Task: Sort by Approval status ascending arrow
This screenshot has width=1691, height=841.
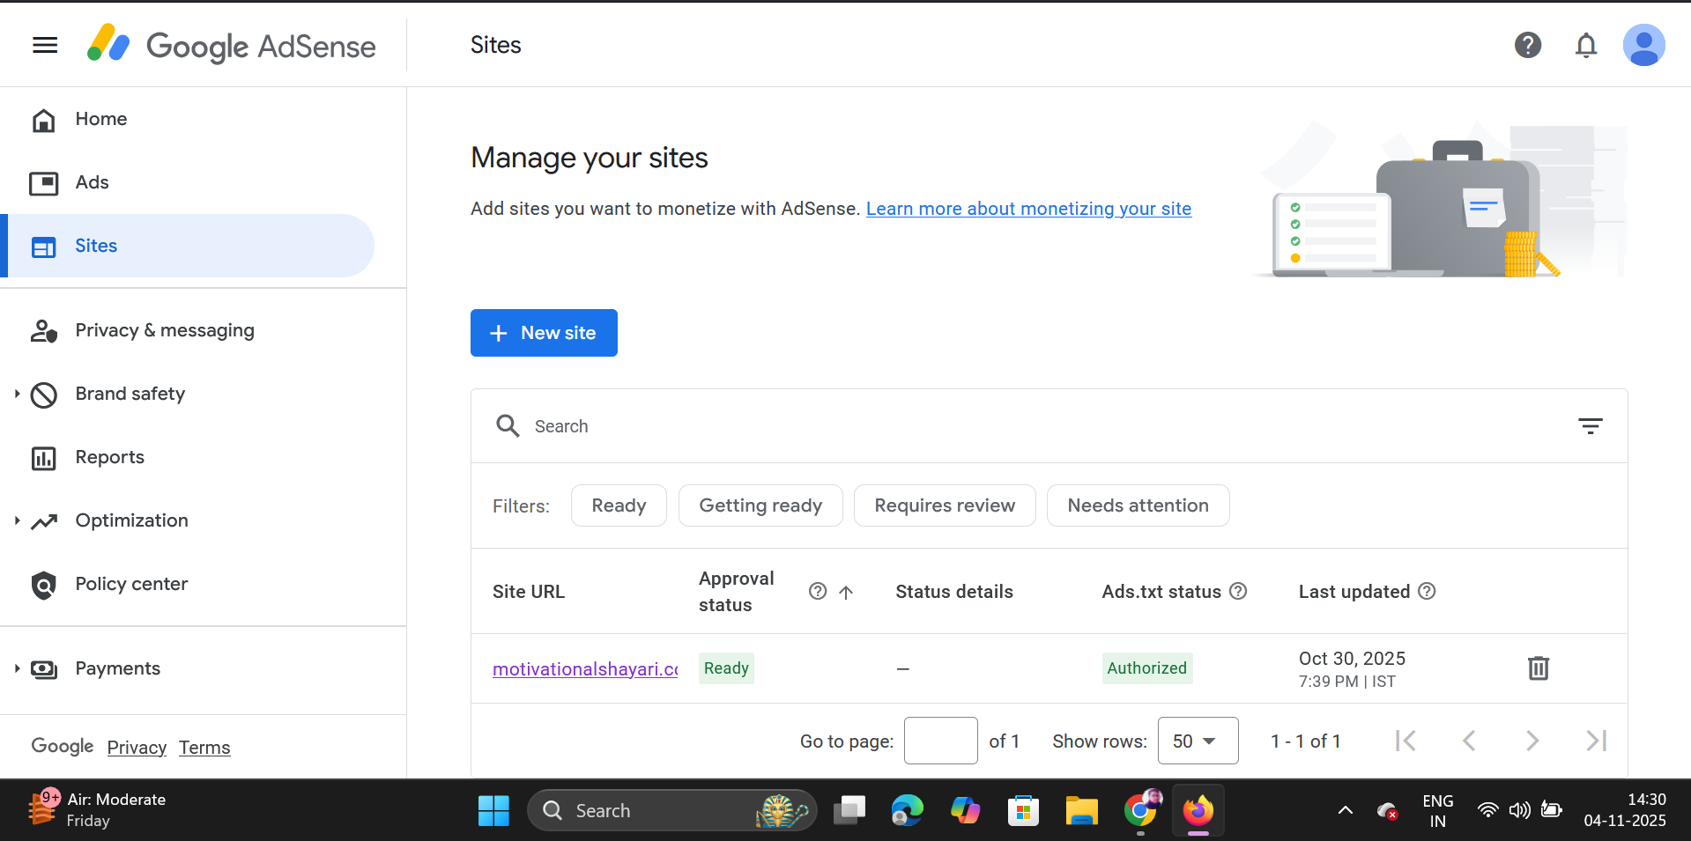Action: (846, 593)
